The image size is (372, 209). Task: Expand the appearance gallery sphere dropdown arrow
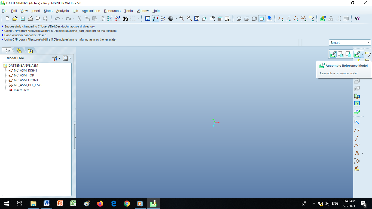pyautogui.click(x=176, y=19)
